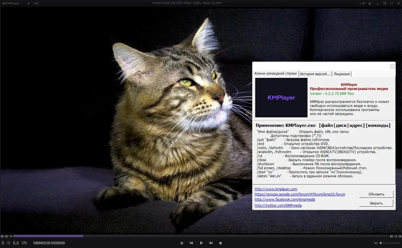Click the lightning bolt icon in title bar
The height and width of the screenshot is (248, 402).
(28, 3)
